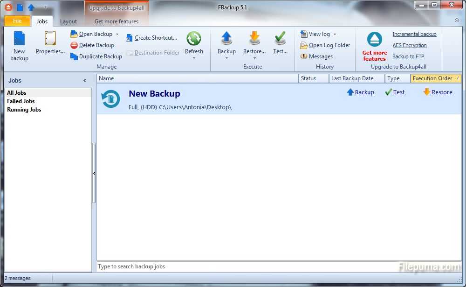Expand the Open Backup dropdown arrow
This screenshot has height=287, width=466.
click(117, 34)
